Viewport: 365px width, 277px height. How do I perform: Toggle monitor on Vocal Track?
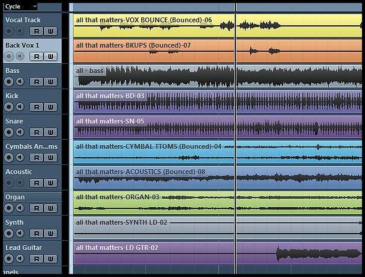[x=21, y=31]
